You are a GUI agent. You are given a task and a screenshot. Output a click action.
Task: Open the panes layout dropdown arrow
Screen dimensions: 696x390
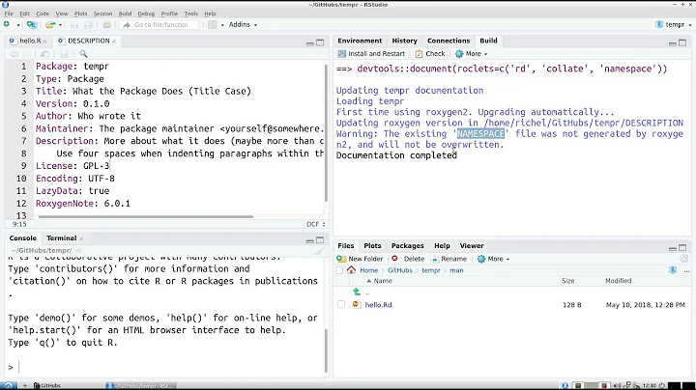tap(222, 25)
